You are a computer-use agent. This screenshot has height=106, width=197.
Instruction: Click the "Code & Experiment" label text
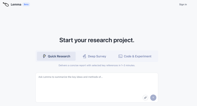coord(137,56)
